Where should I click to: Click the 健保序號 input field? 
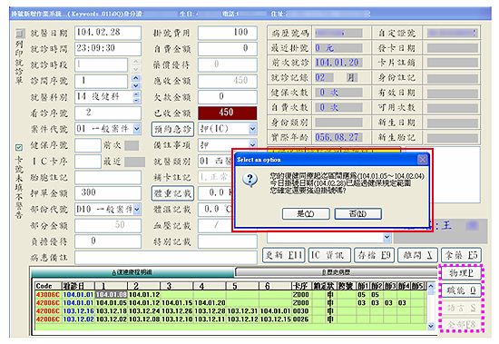pyautogui.click(x=88, y=145)
